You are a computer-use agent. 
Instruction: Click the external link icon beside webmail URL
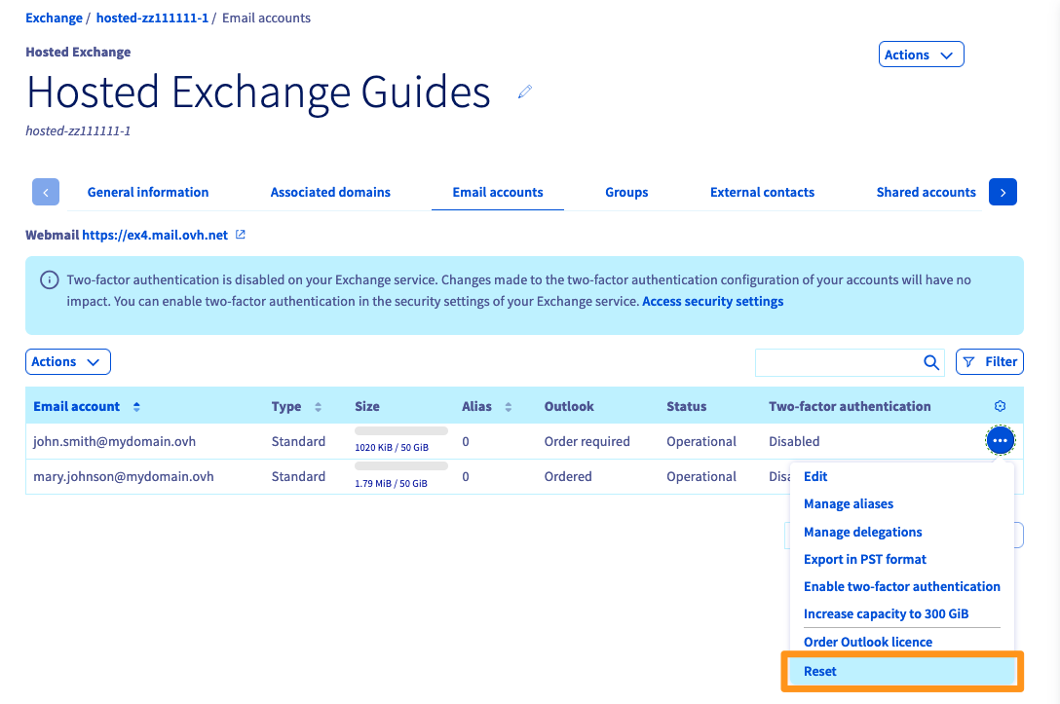(241, 235)
